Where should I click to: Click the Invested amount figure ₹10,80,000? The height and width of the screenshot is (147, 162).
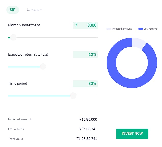pos(88,119)
